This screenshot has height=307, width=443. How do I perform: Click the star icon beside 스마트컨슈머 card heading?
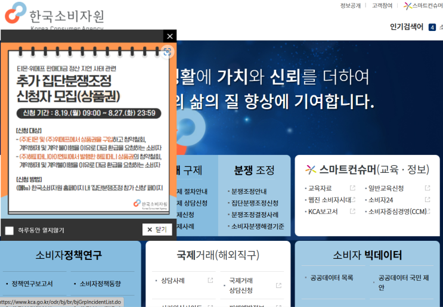click(x=311, y=169)
